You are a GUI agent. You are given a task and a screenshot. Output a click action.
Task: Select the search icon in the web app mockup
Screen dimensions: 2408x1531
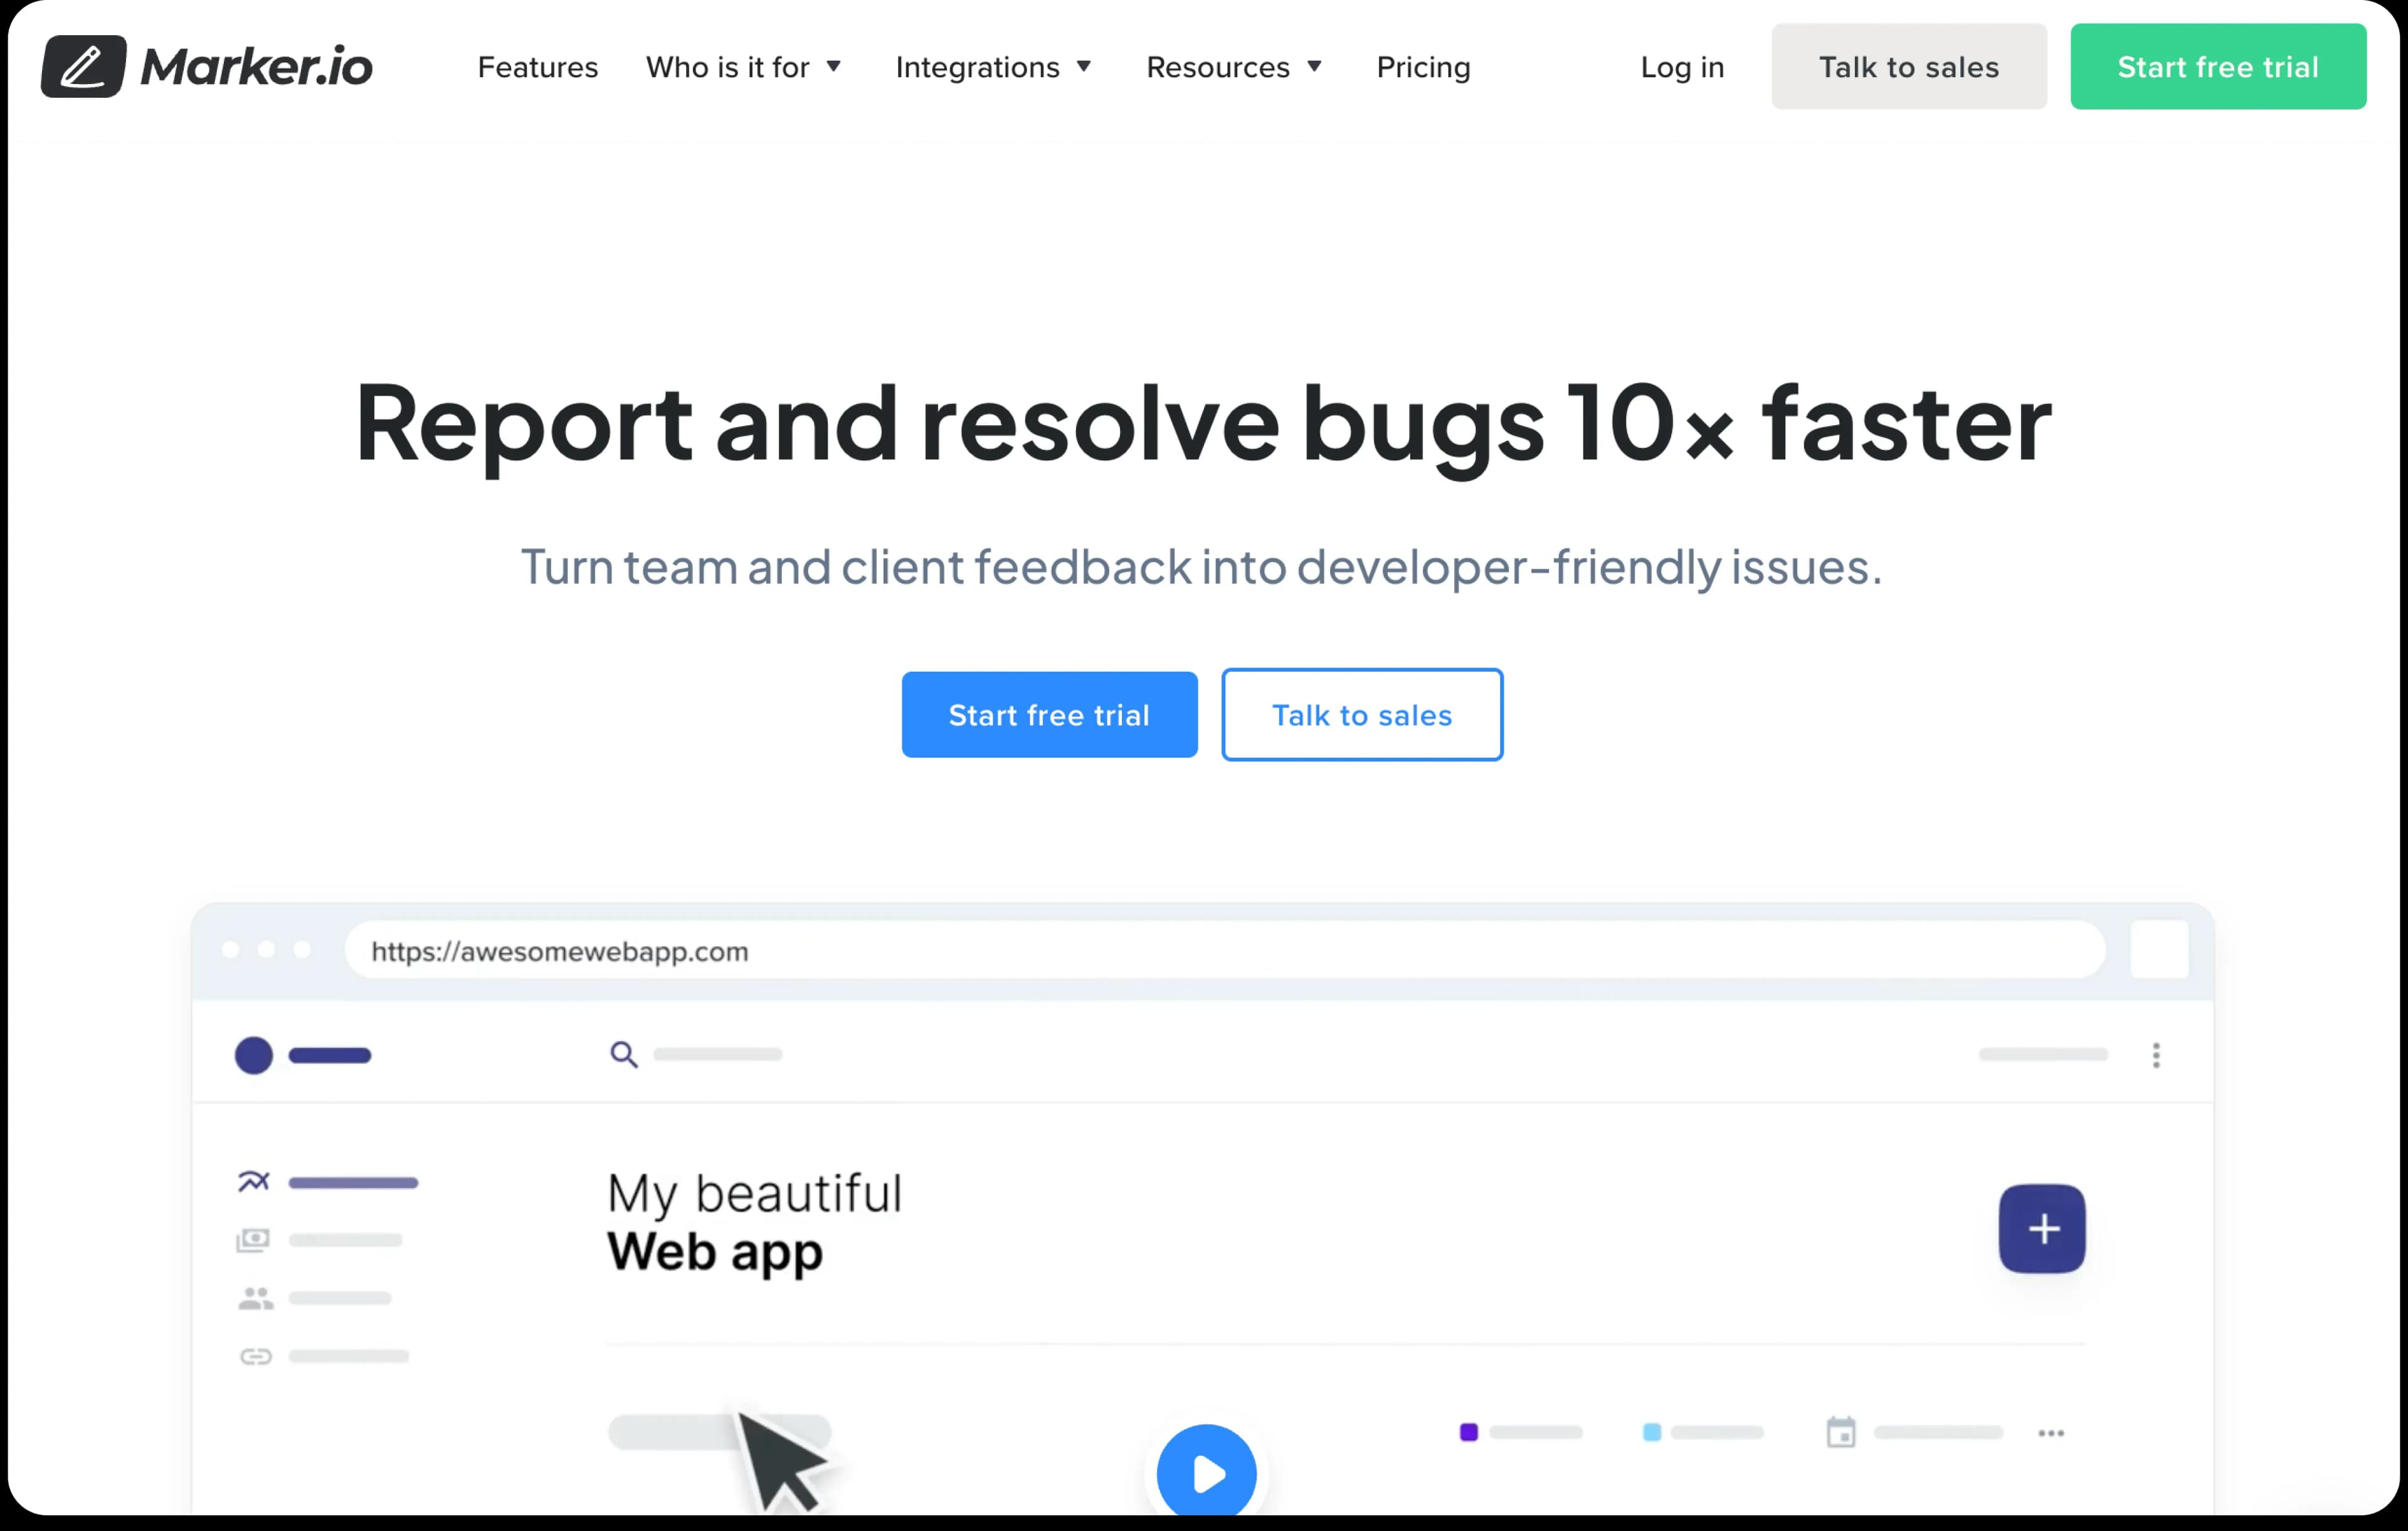[x=623, y=1055]
